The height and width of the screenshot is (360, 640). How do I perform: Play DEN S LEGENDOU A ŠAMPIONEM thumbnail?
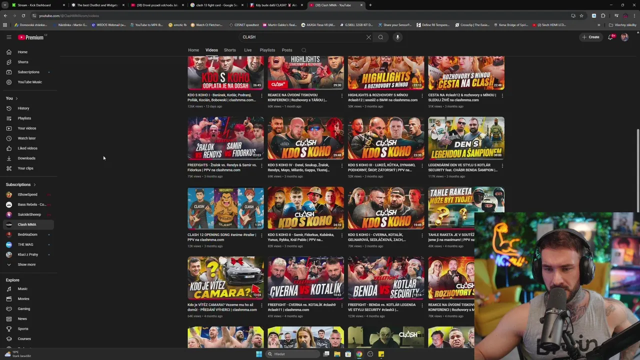[x=466, y=138]
